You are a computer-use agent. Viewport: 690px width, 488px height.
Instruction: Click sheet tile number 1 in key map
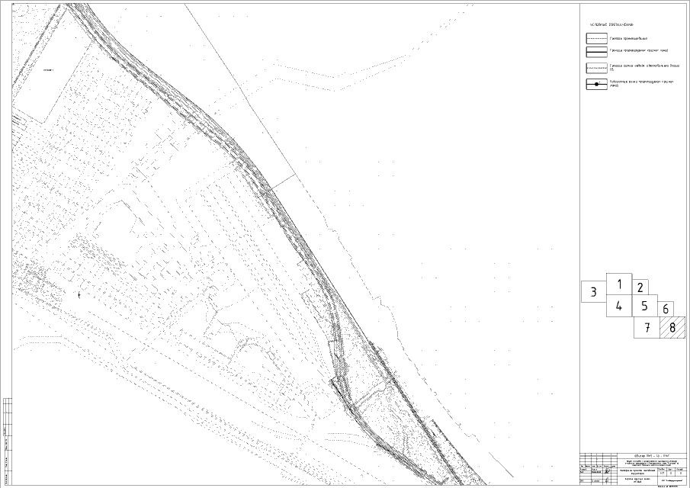[620, 285]
